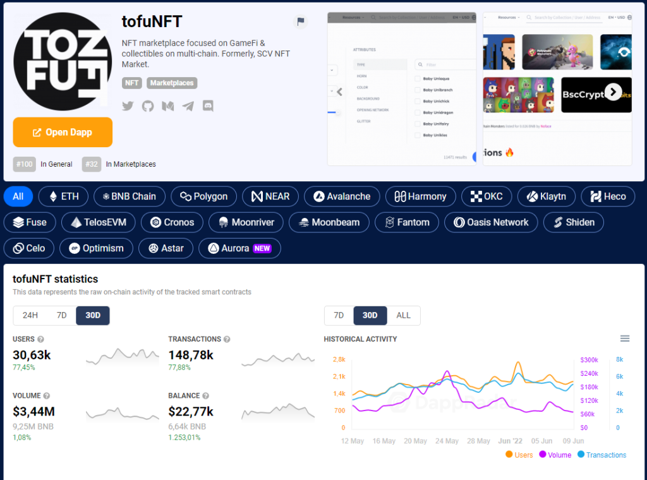Select the Ethereum icon on the ETH filter
This screenshot has width=647, height=480.
tap(53, 196)
